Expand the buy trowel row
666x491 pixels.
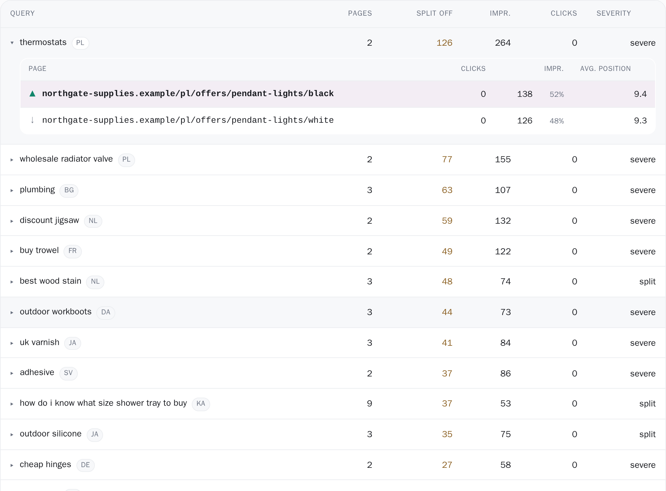[x=12, y=251]
